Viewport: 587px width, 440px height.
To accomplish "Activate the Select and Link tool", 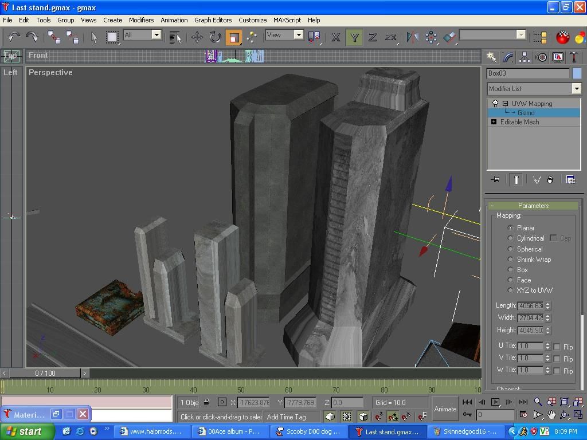I will point(54,37).
